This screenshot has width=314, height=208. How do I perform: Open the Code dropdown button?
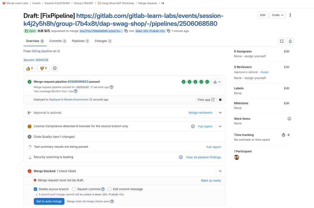pos(277,15)
